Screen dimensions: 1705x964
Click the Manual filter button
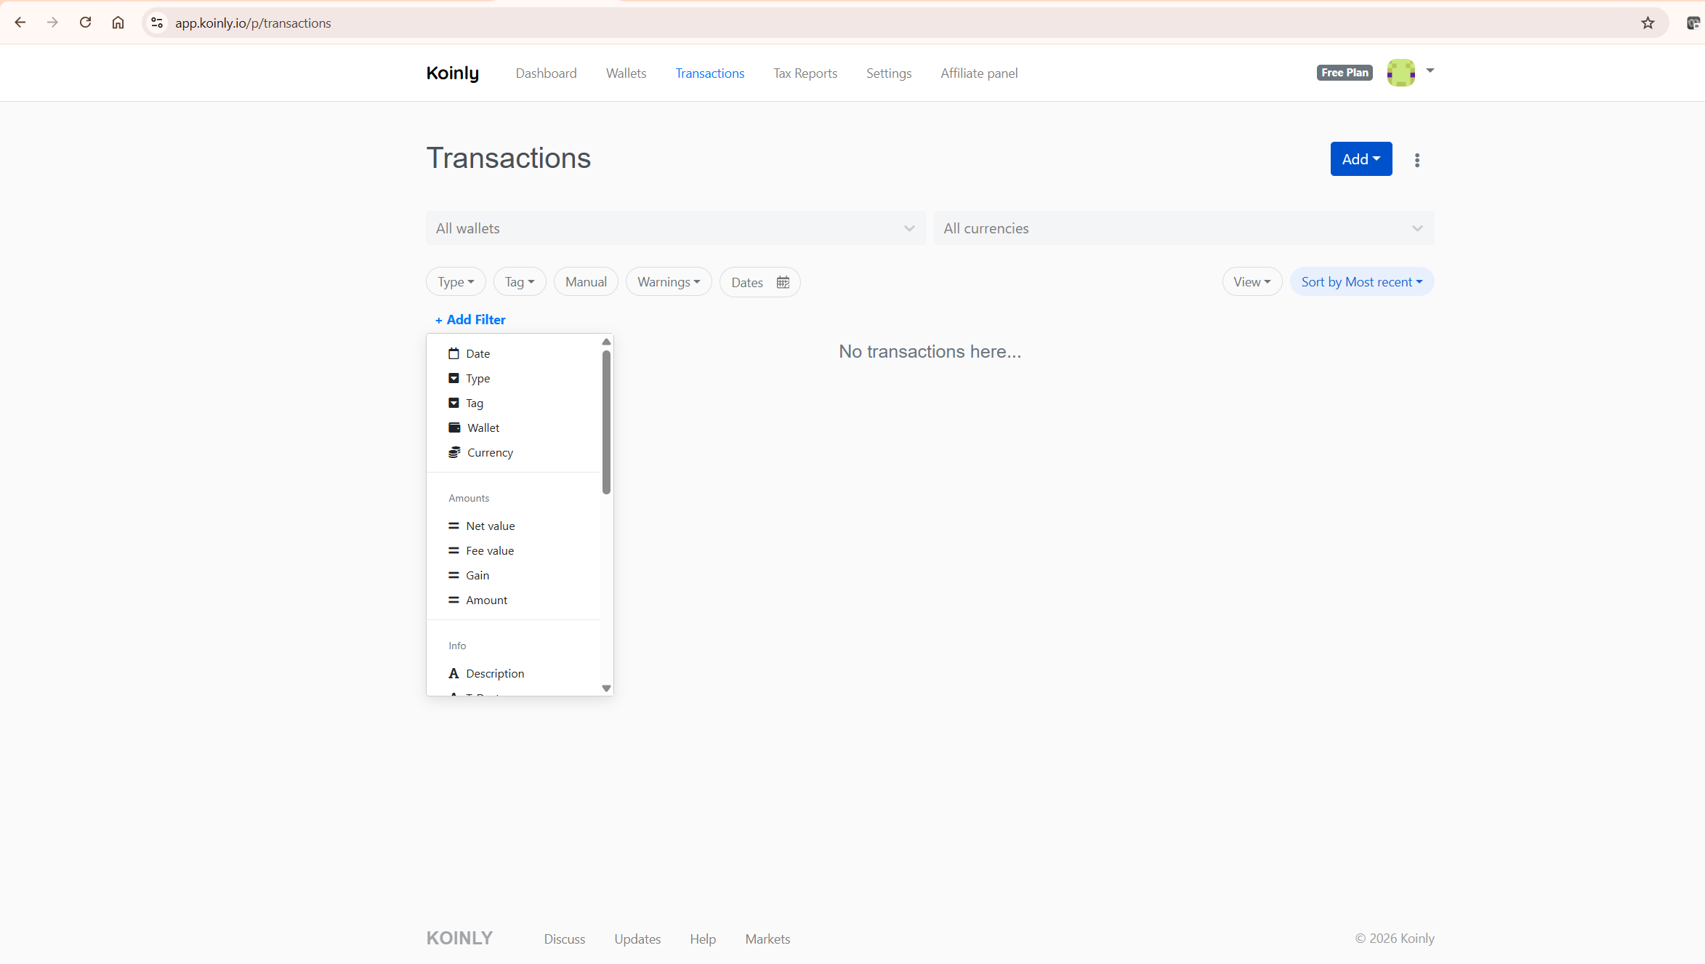point(585,281)
